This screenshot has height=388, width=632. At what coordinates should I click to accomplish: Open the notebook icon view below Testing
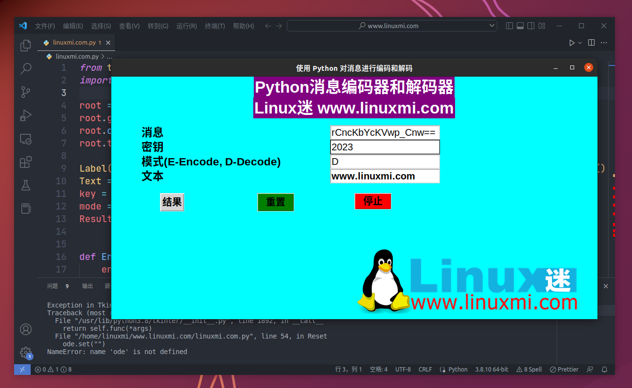[26, 209]
